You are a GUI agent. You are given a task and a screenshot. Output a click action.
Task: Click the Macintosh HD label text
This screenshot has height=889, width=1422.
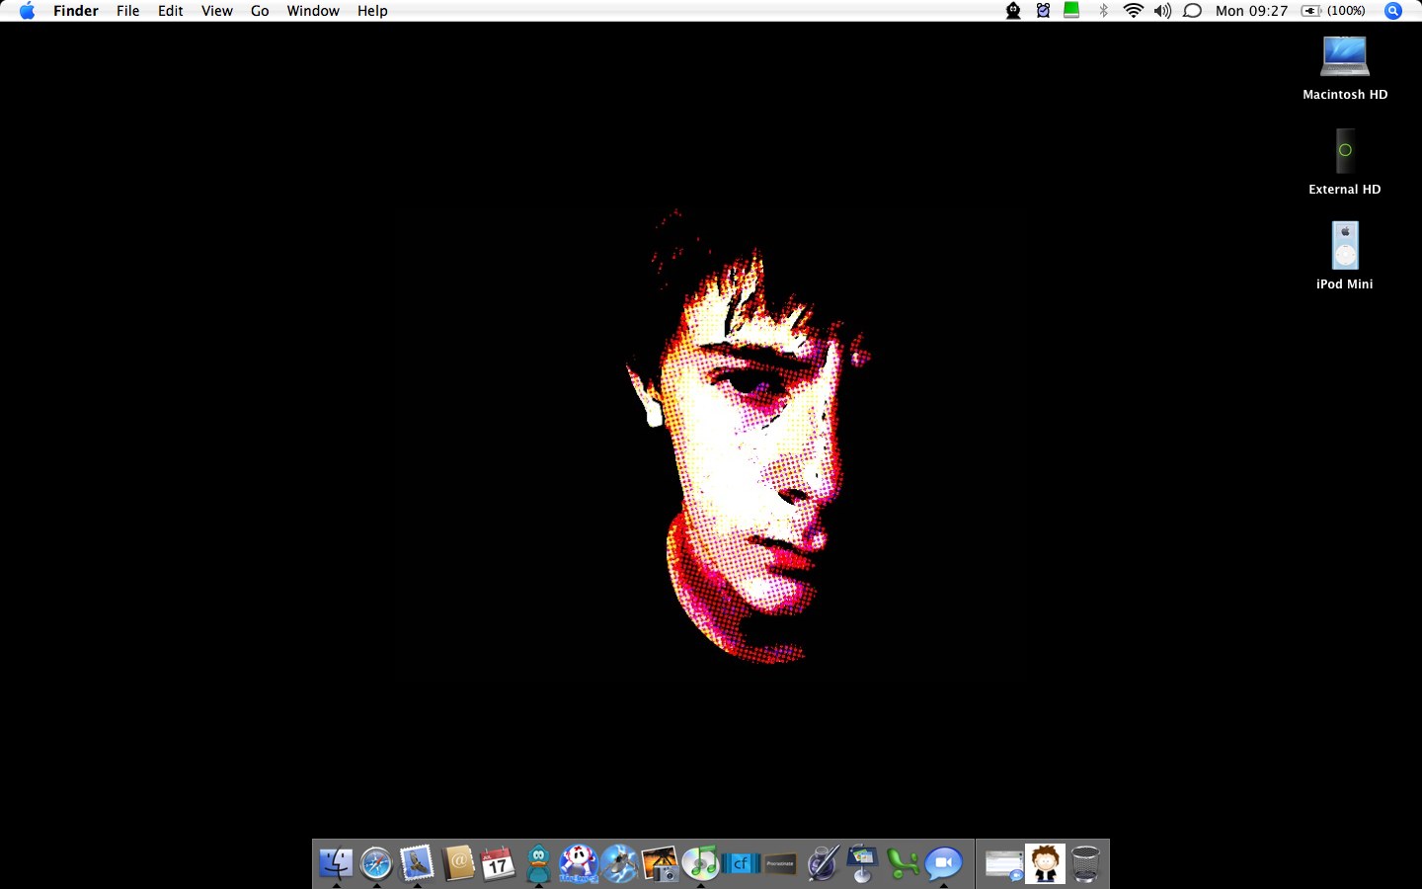tap(1345, 95)
